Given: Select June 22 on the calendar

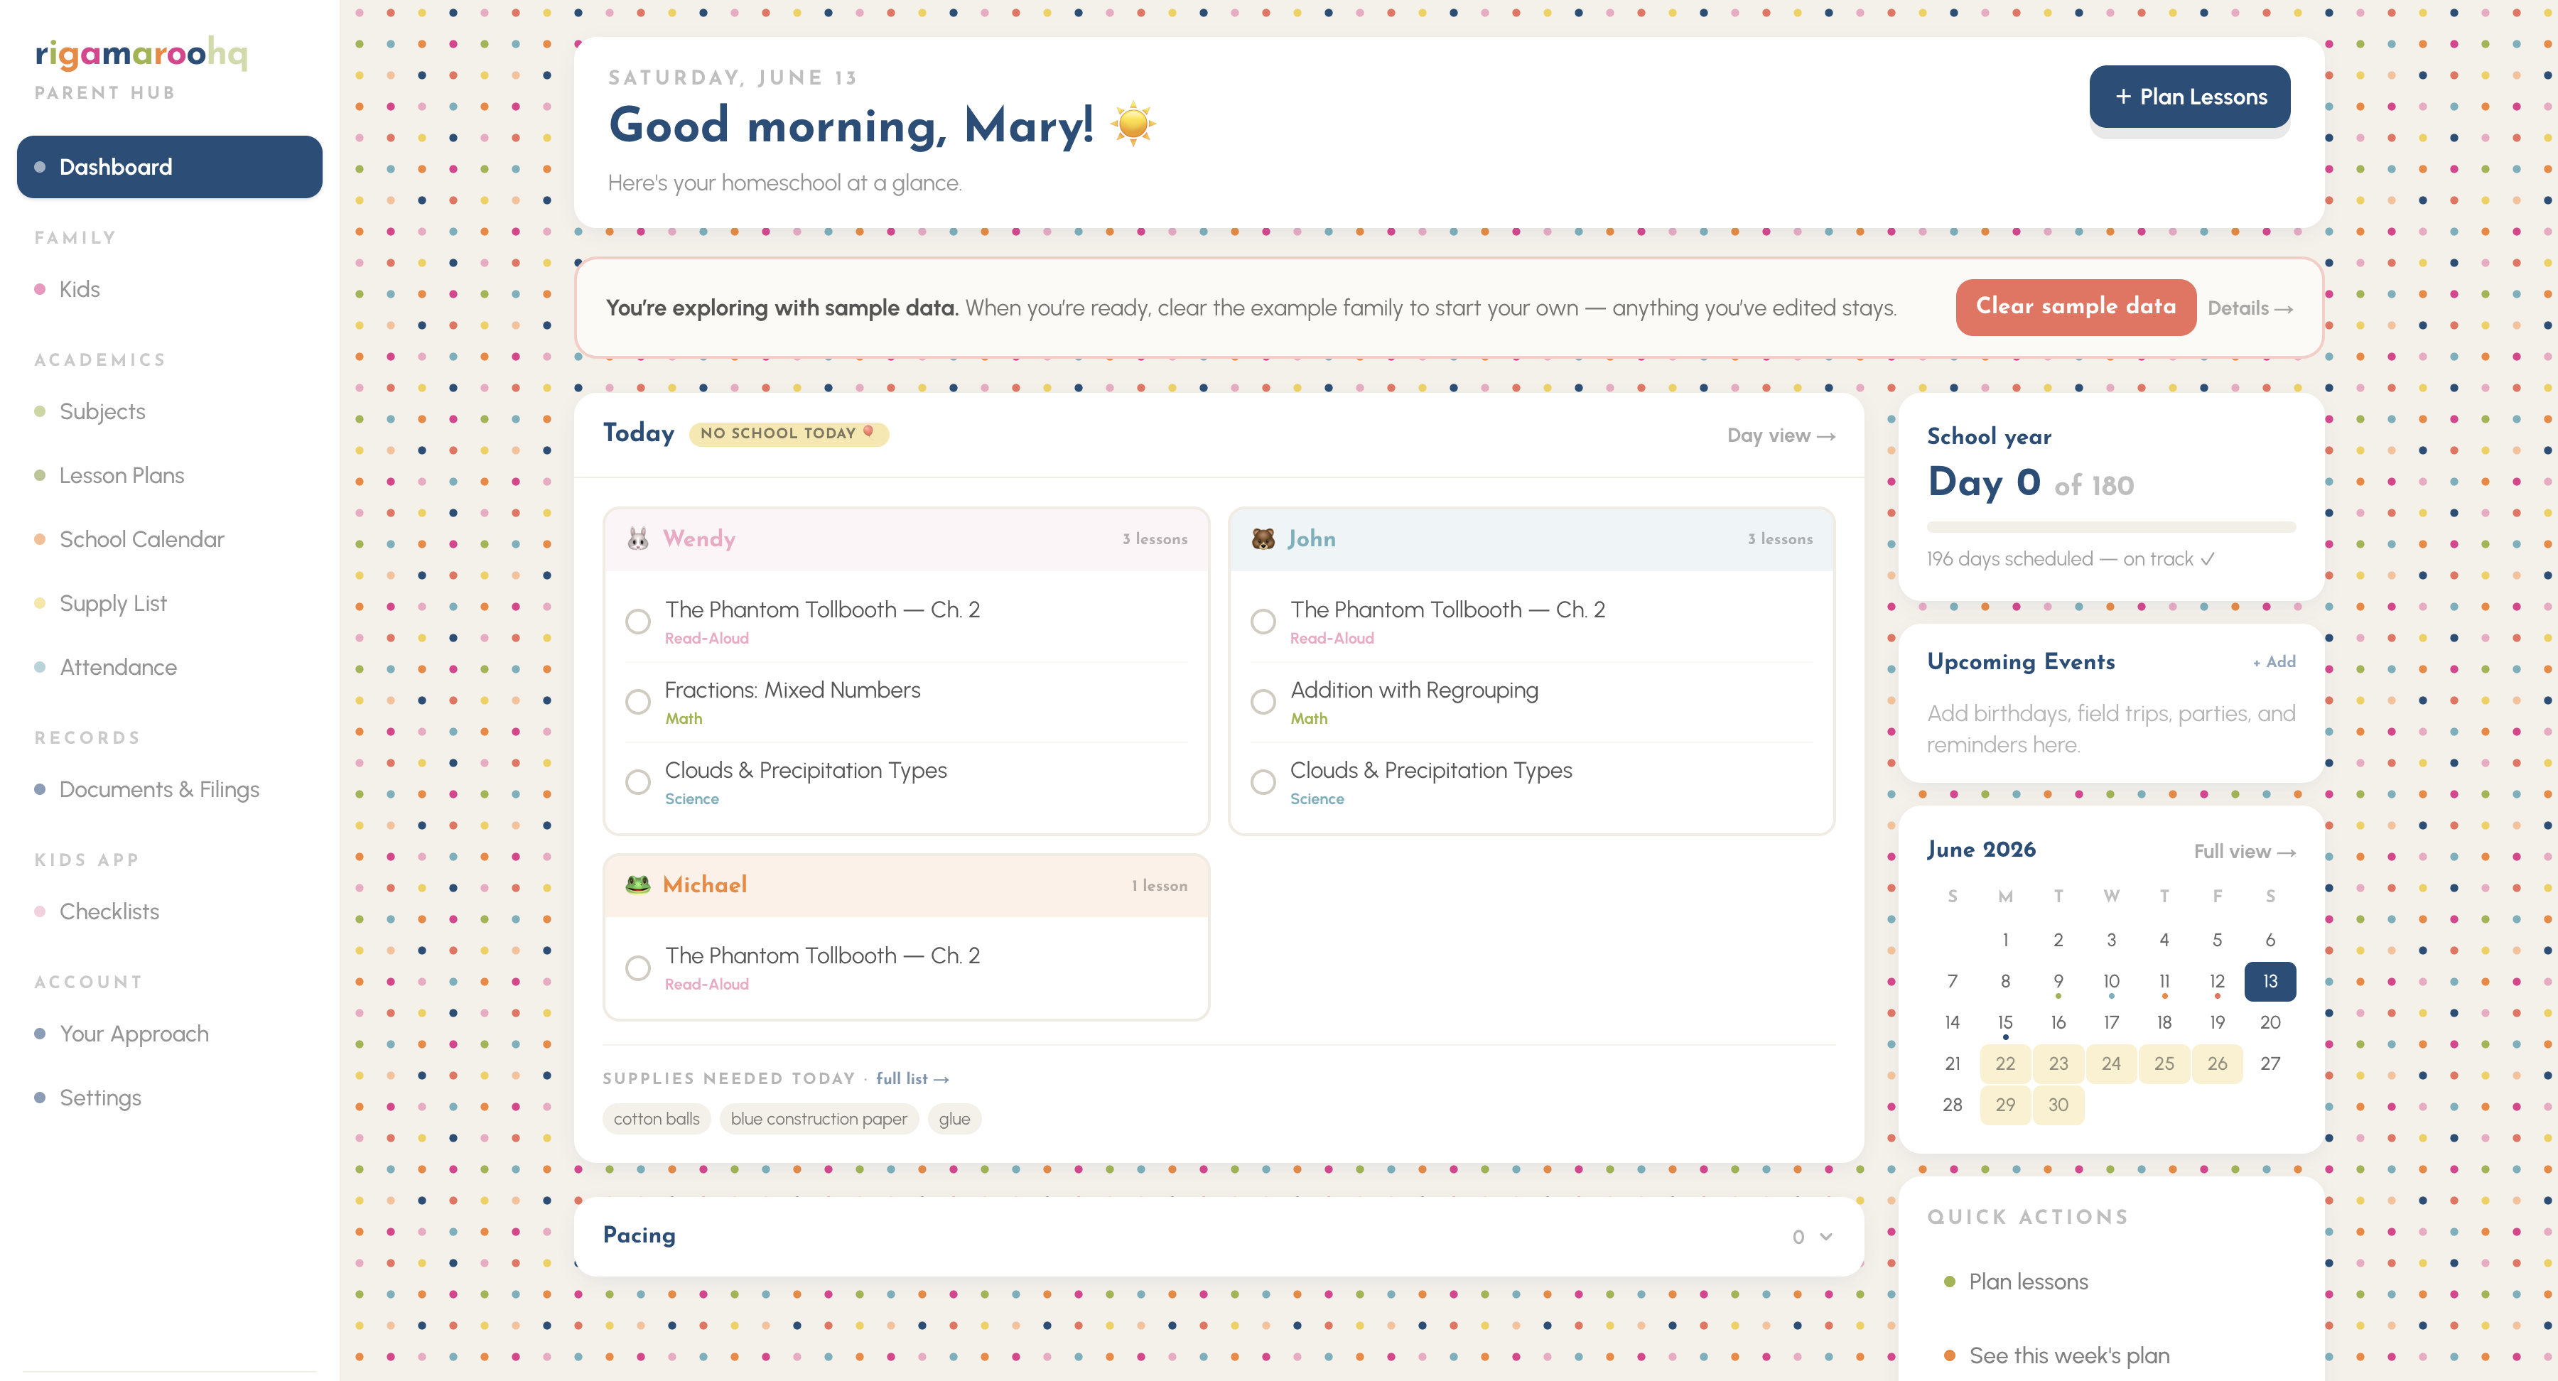Looking at the screenshot, I should [2005, 1064].
